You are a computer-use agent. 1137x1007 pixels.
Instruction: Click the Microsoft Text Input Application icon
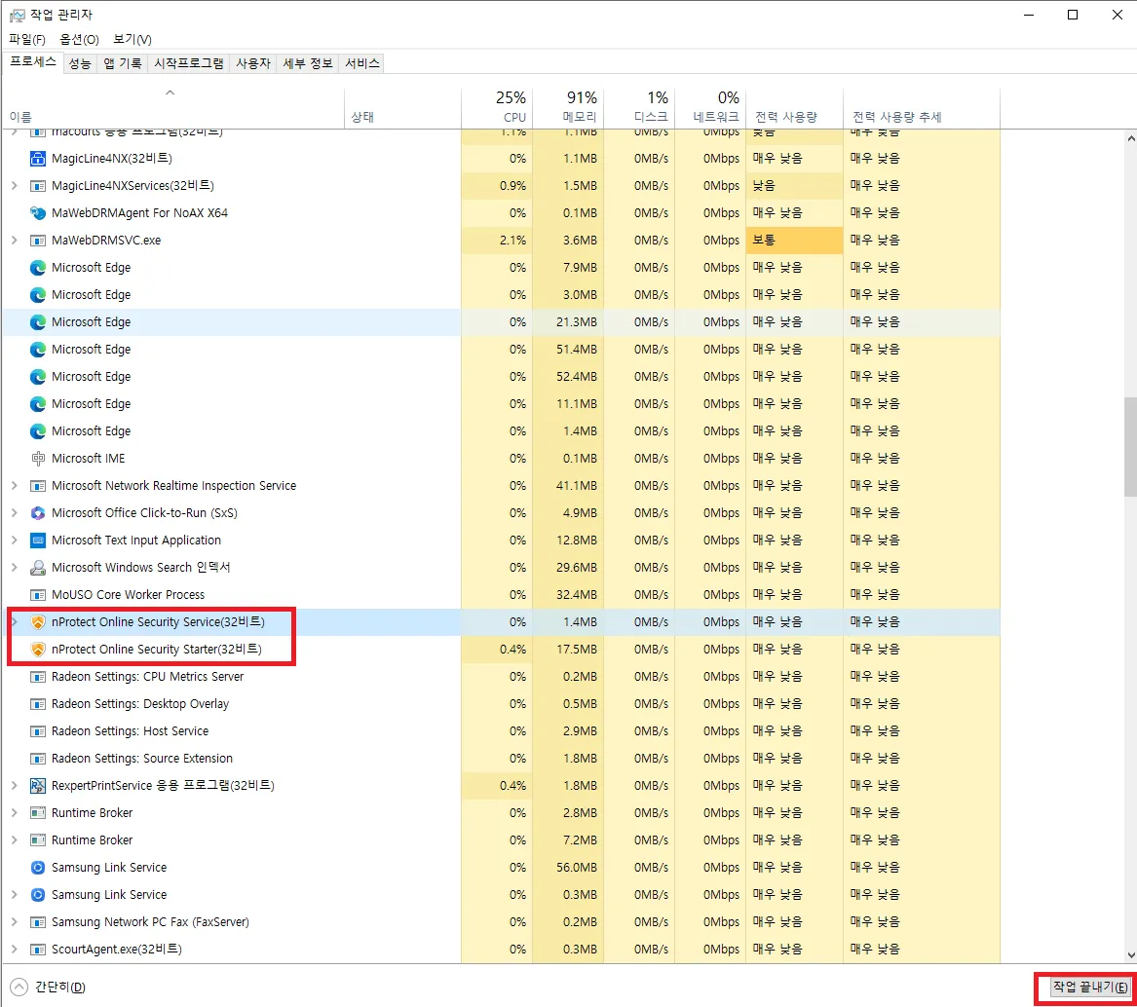(x=38, y=541)
